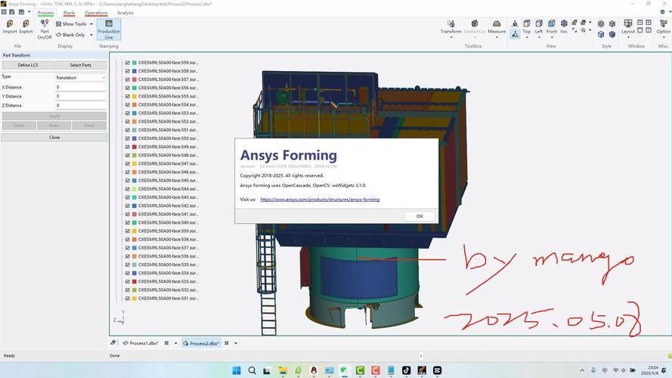The width and height of the screenshot is (672, 378).
Task: Expand the Top view dropdown arrow
Action: (527, 37)
